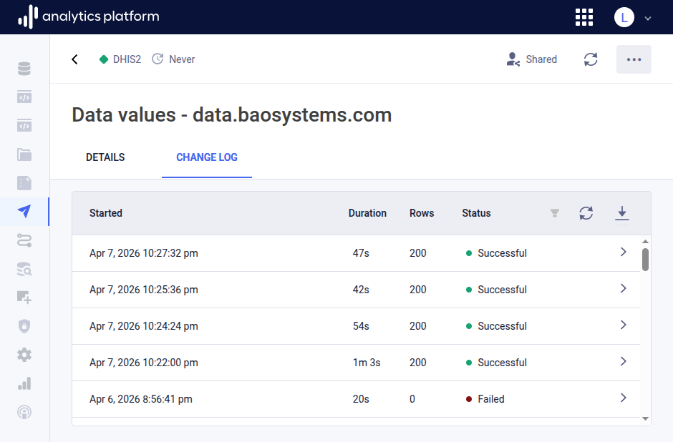Open the settings gear in sidebar
Viewport: 673px width, 442px height.
pyautogui.click(x=24, y=355)
